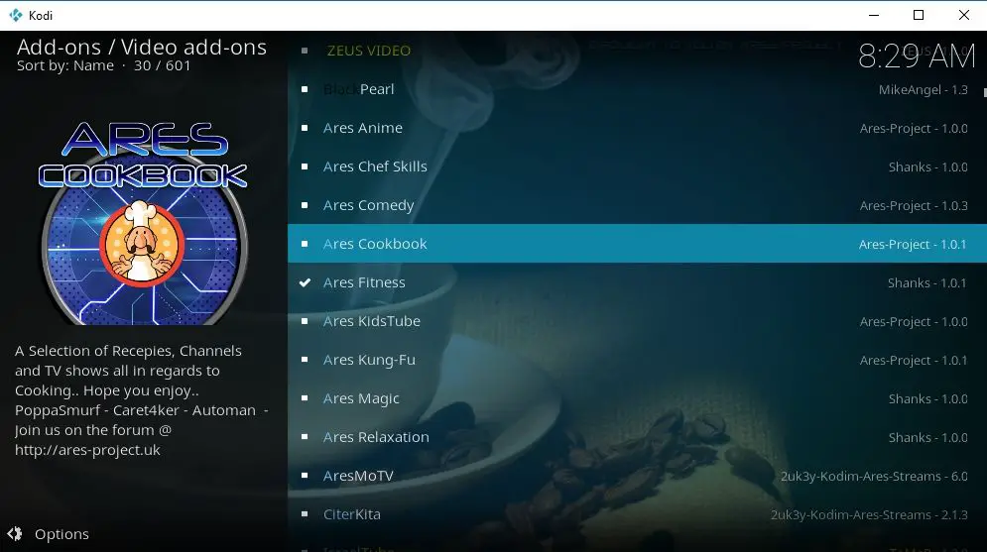The height and width of the screenshot is (552, 987).
Task: Click the bullet beside Ares Anime
Action: [305, 128]
